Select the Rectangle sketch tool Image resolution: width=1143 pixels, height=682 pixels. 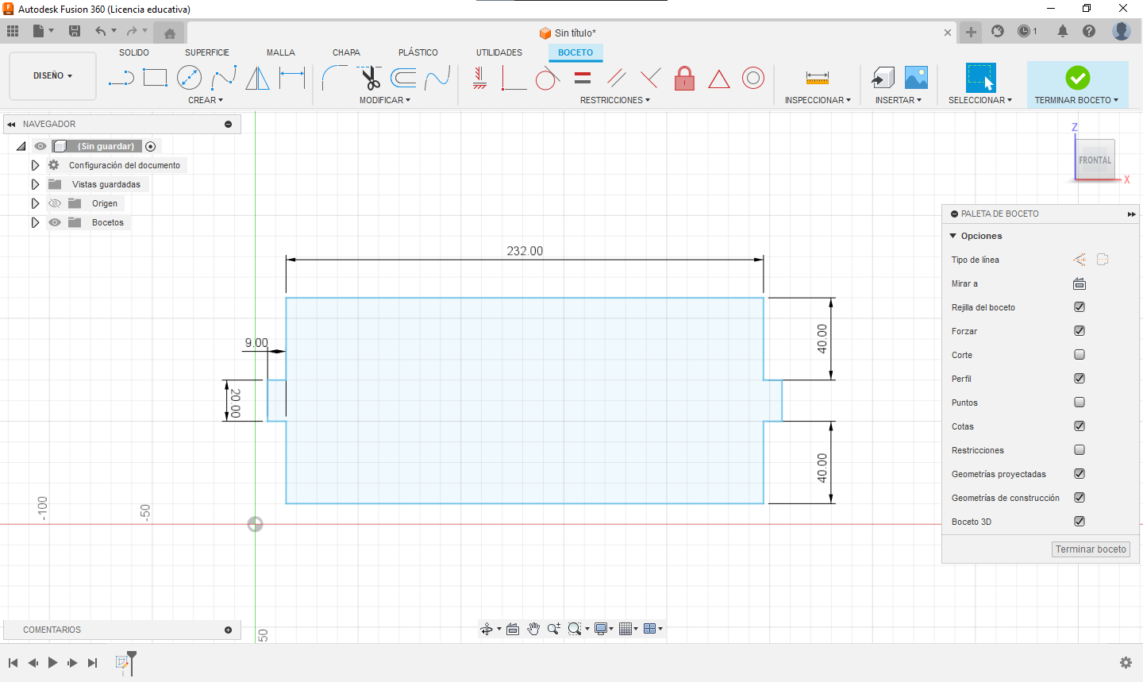coord(155,78)
